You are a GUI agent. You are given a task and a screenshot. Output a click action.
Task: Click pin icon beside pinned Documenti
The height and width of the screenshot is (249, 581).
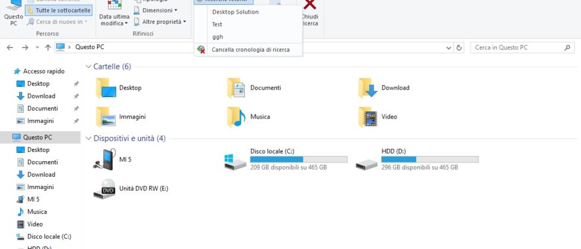coord(76,108)
